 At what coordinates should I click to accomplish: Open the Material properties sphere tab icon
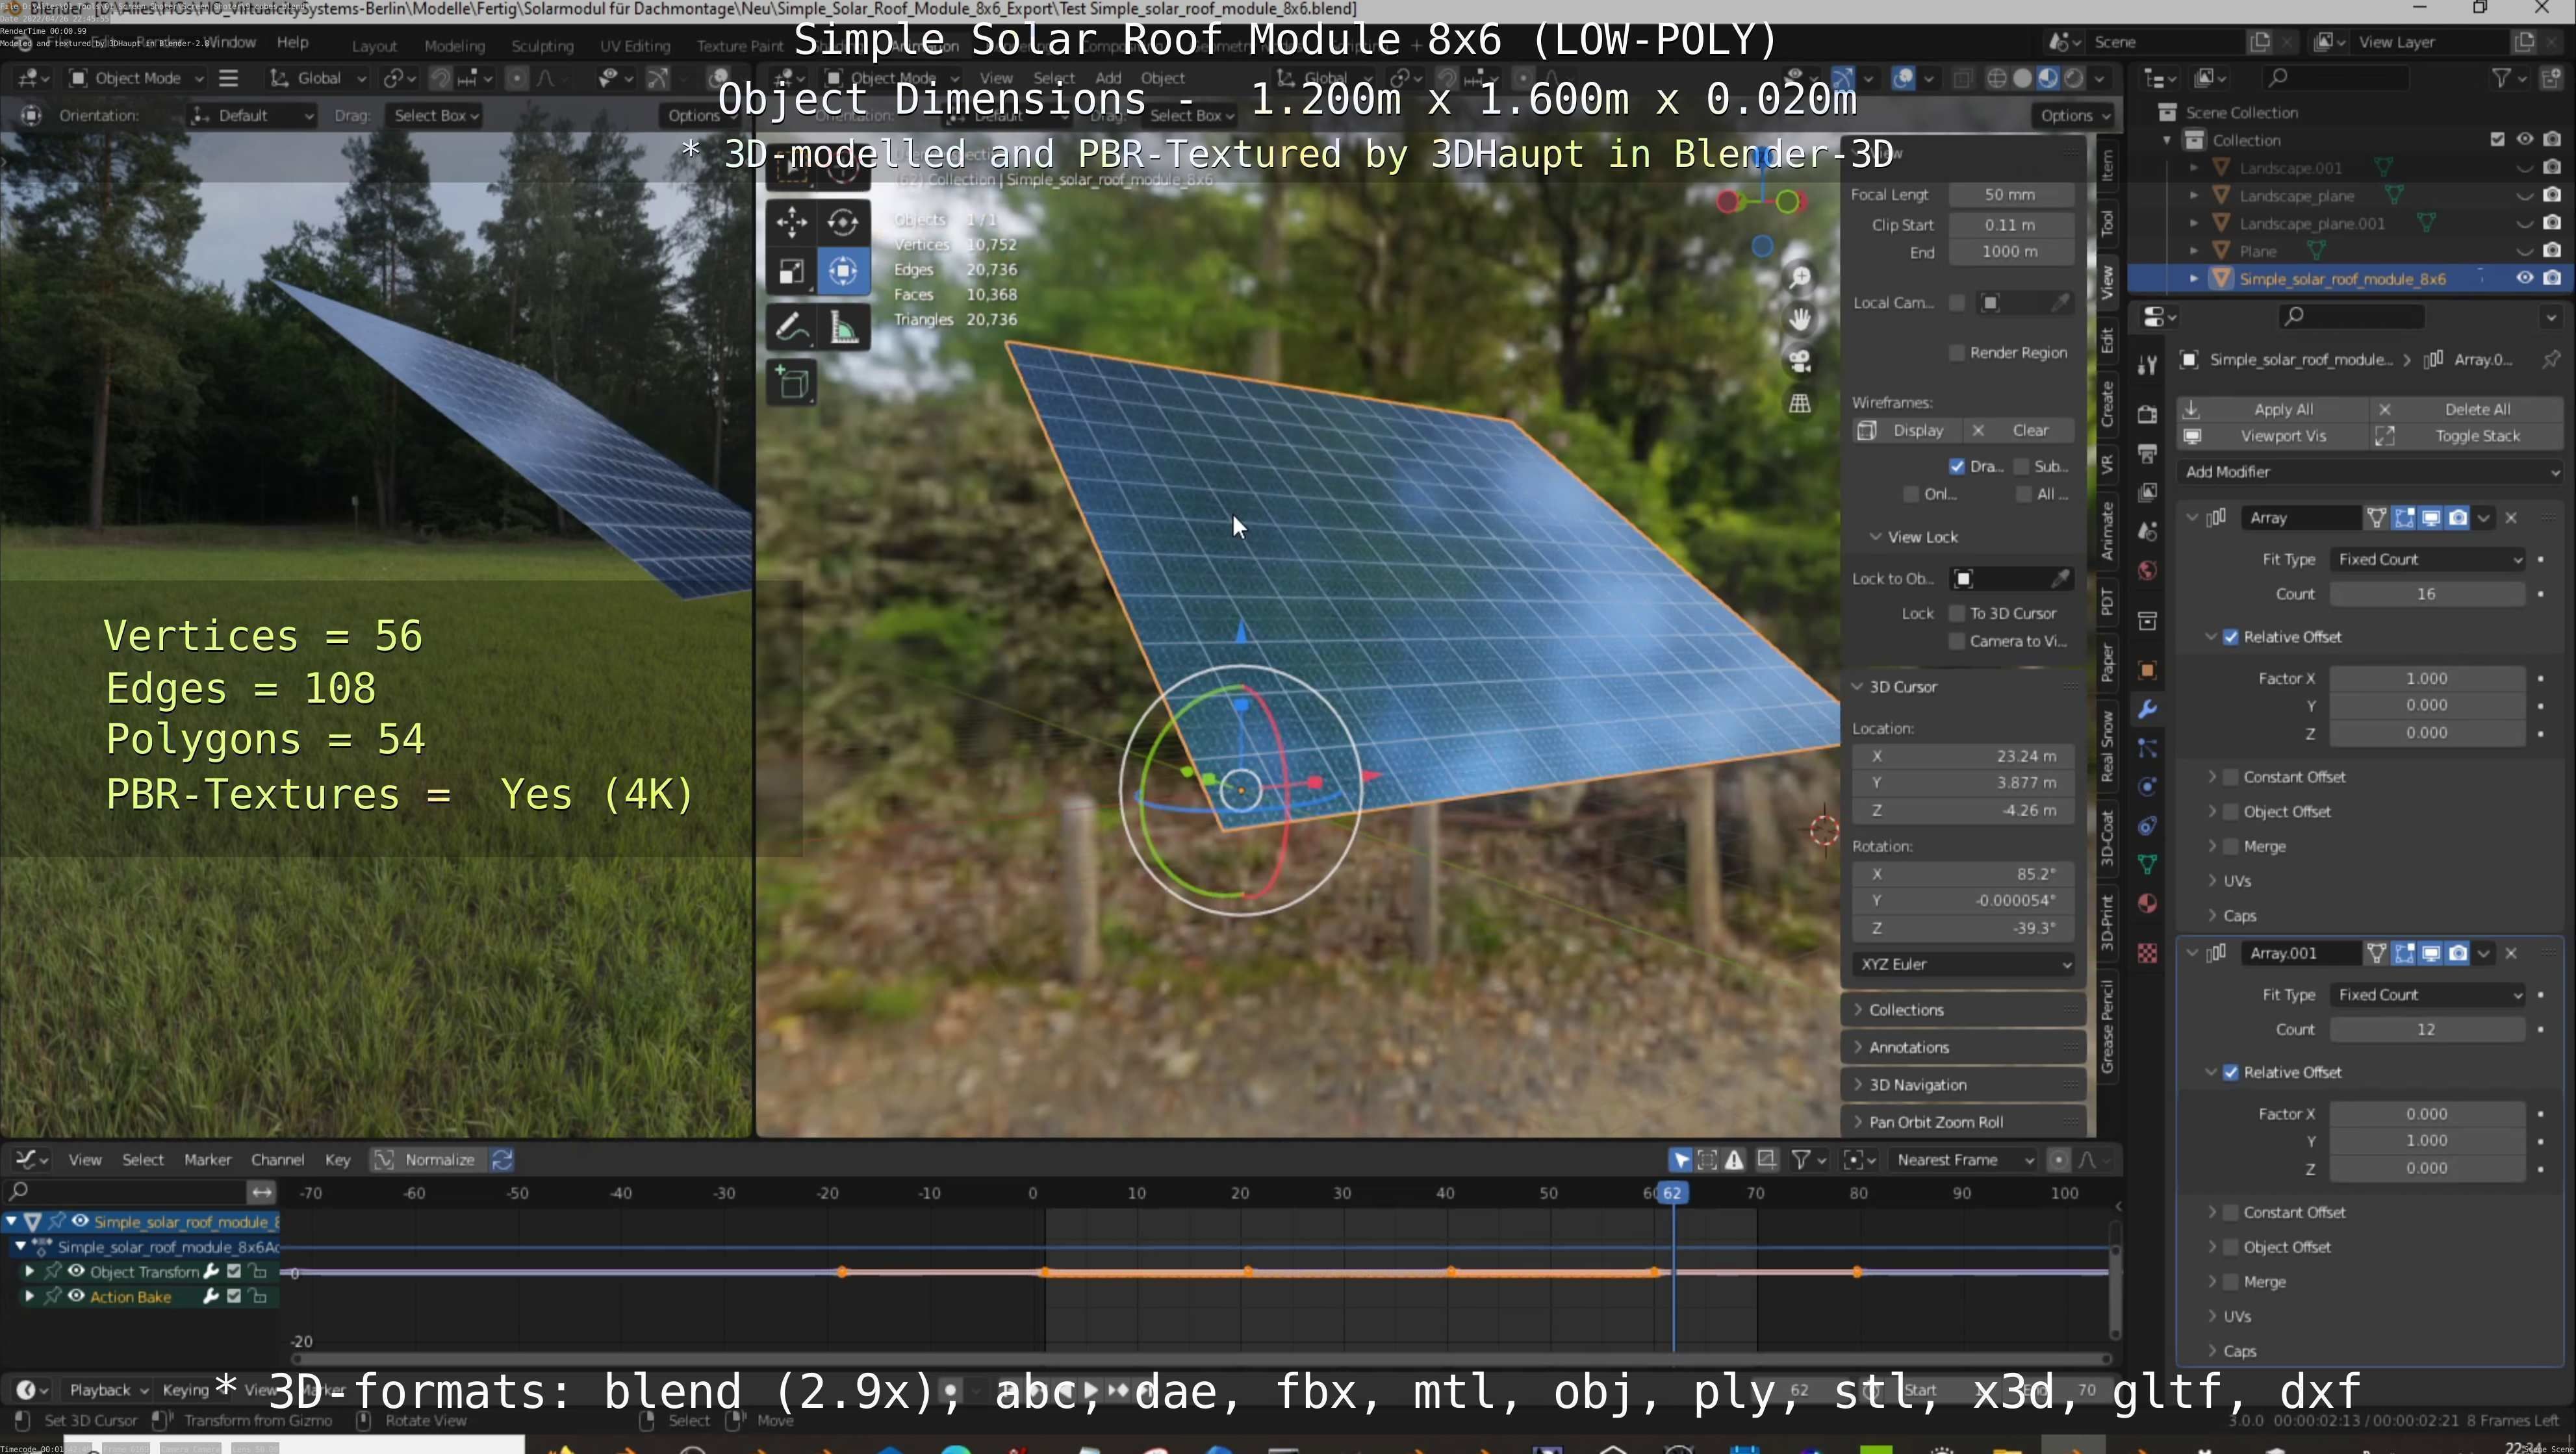pyautogui.click(x=2147, y=903)
